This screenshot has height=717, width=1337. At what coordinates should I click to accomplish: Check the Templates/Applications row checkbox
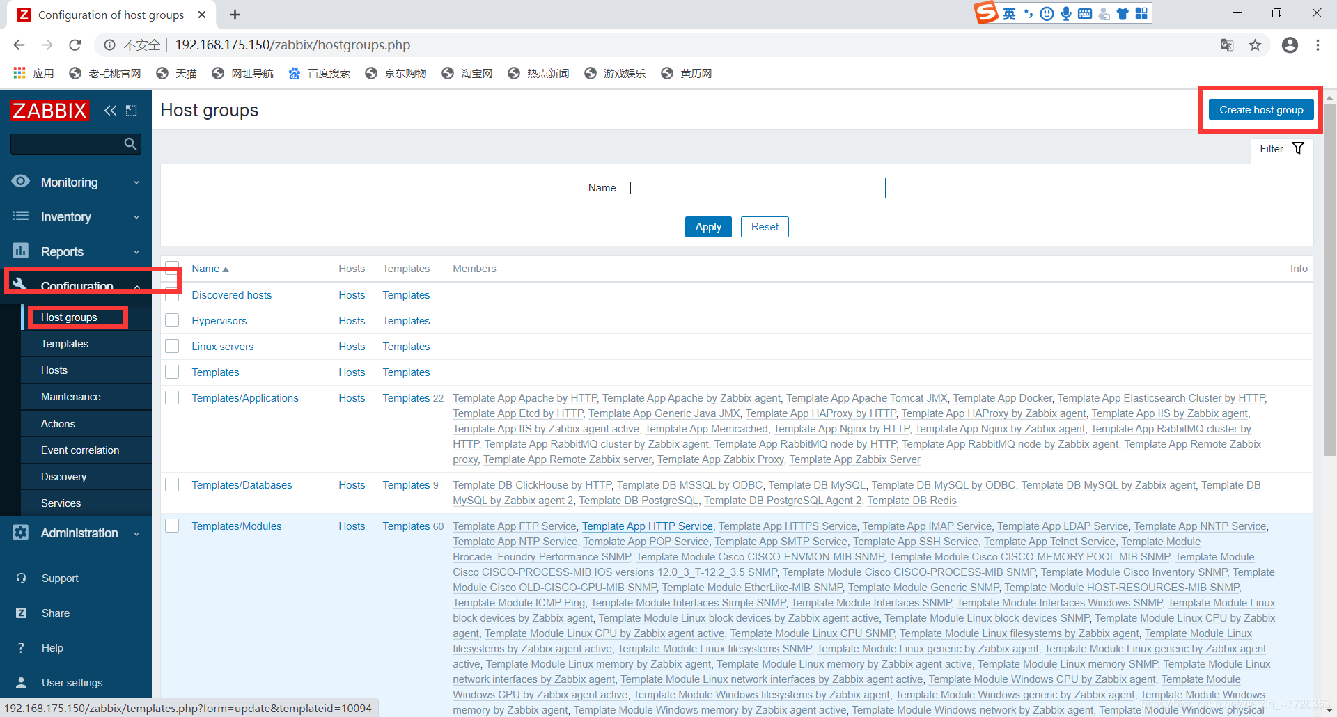coord(172,397)
